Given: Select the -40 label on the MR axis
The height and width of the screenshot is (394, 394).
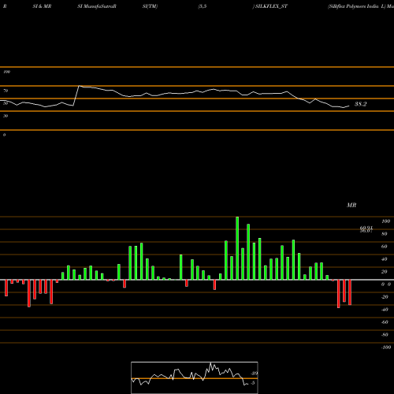Looking at the screenshot, I should pos(385,310).
